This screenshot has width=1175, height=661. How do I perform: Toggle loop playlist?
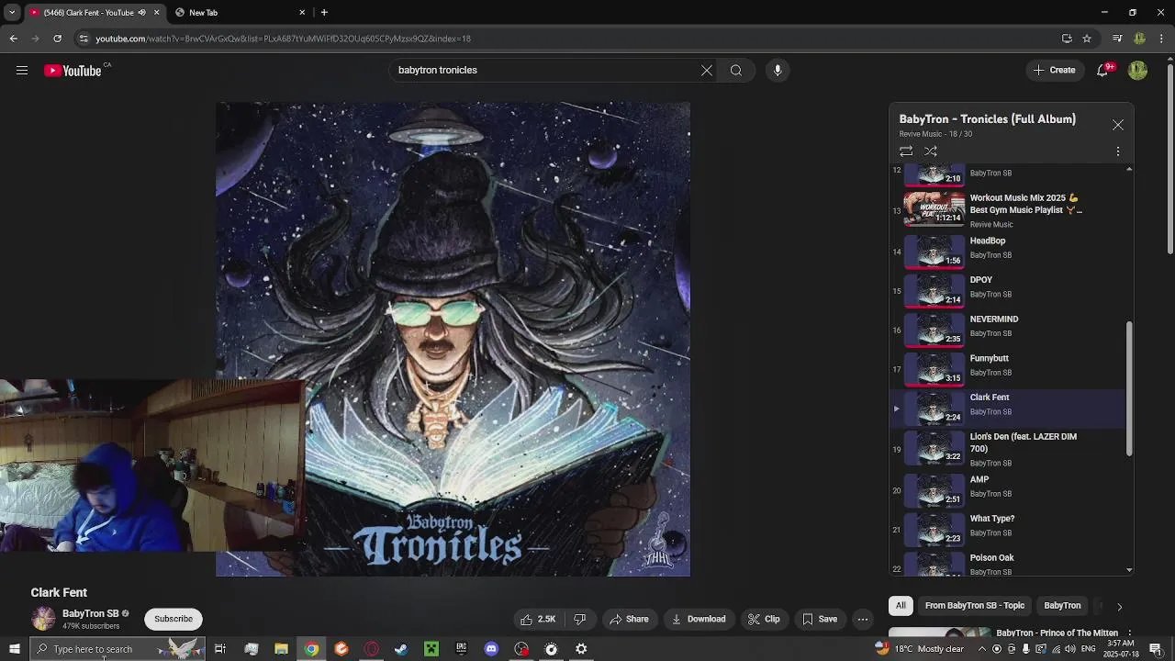(x=906, y=151)
